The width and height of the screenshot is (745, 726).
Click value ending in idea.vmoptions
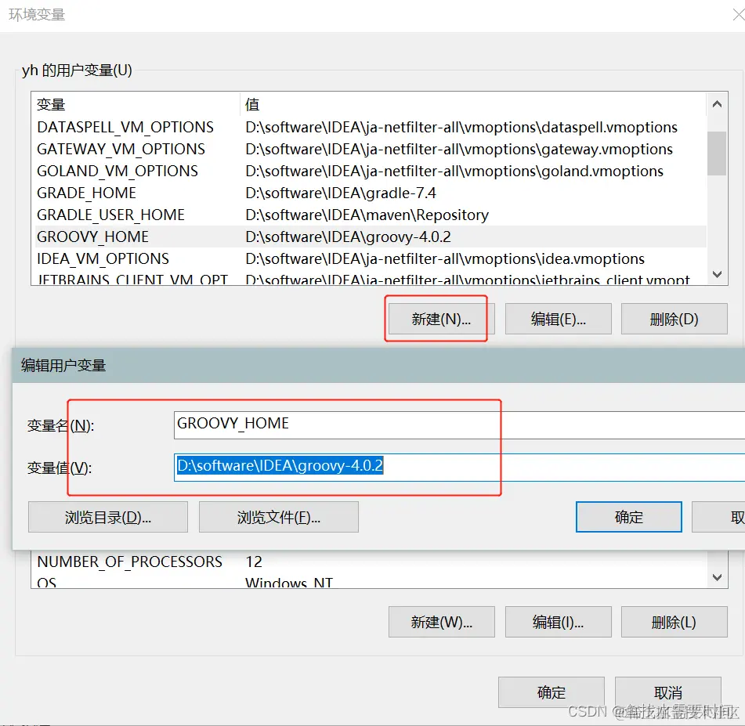click(x=445, y=259)
